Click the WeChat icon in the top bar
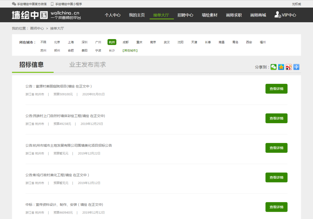The image size is (313, 219). [14, 4]
